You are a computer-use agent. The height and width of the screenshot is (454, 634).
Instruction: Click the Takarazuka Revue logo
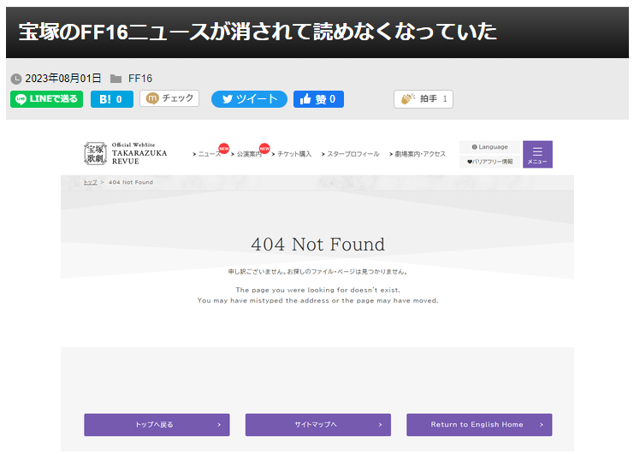[x=126, y=154]
